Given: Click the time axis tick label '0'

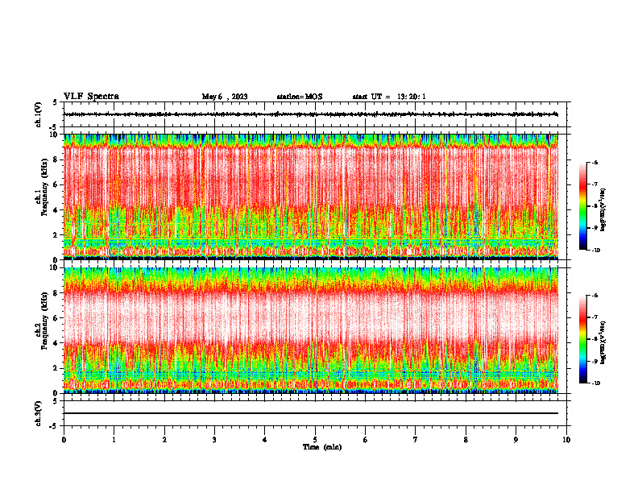Looking at the screenshot, I should [x=64, y=440].
